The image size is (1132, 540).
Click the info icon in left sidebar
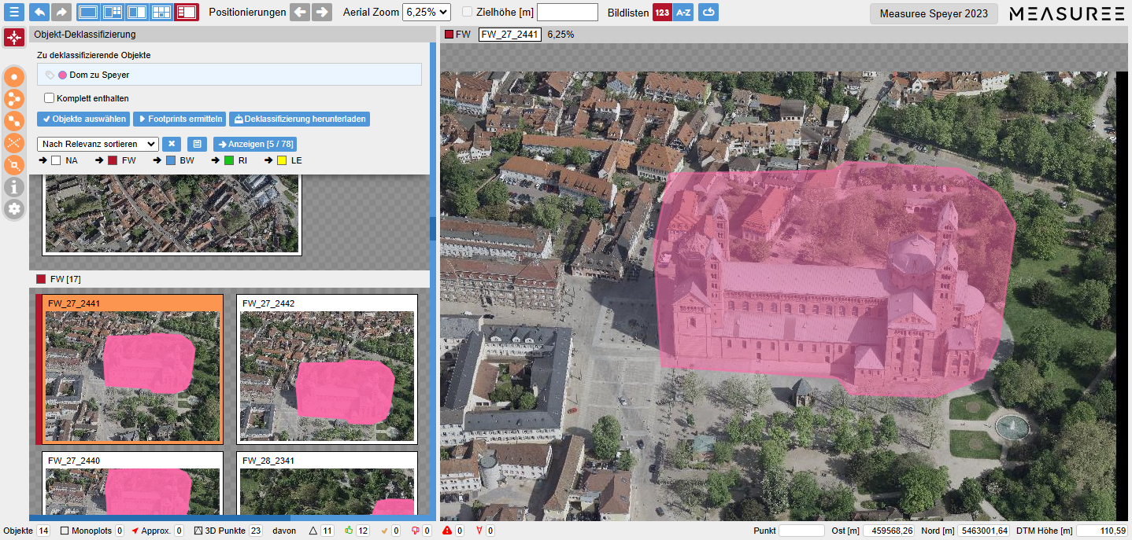14,187
